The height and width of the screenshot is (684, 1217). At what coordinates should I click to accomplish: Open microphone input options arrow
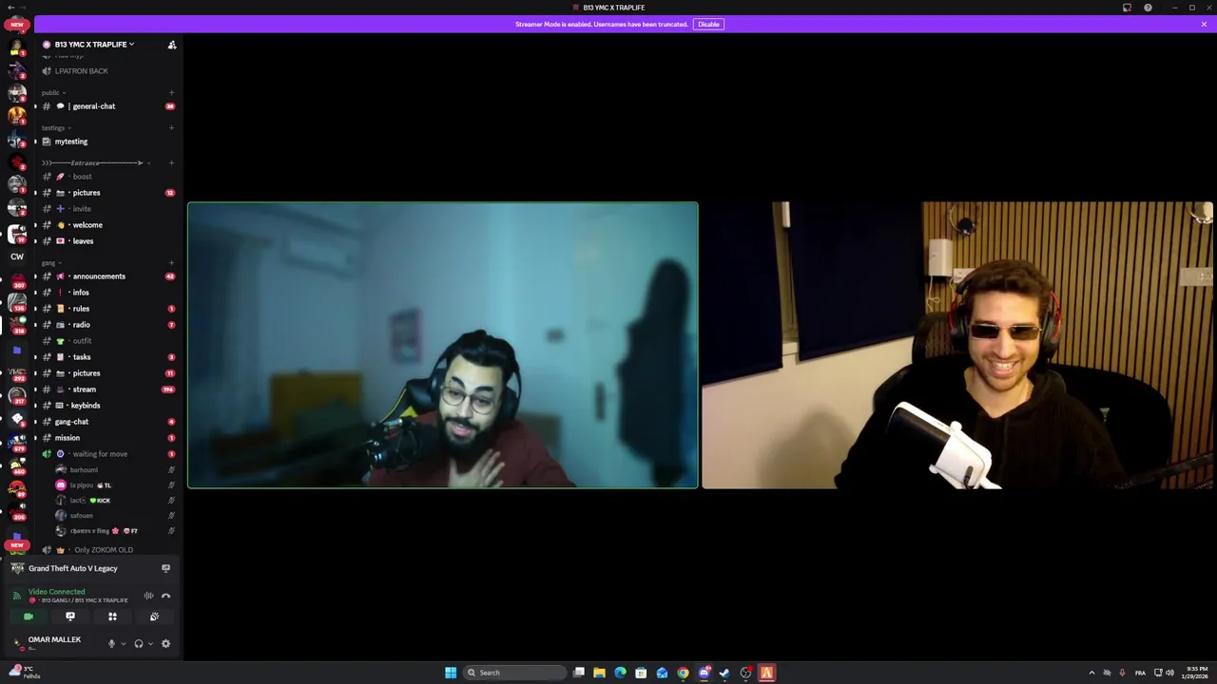(123, 644)
